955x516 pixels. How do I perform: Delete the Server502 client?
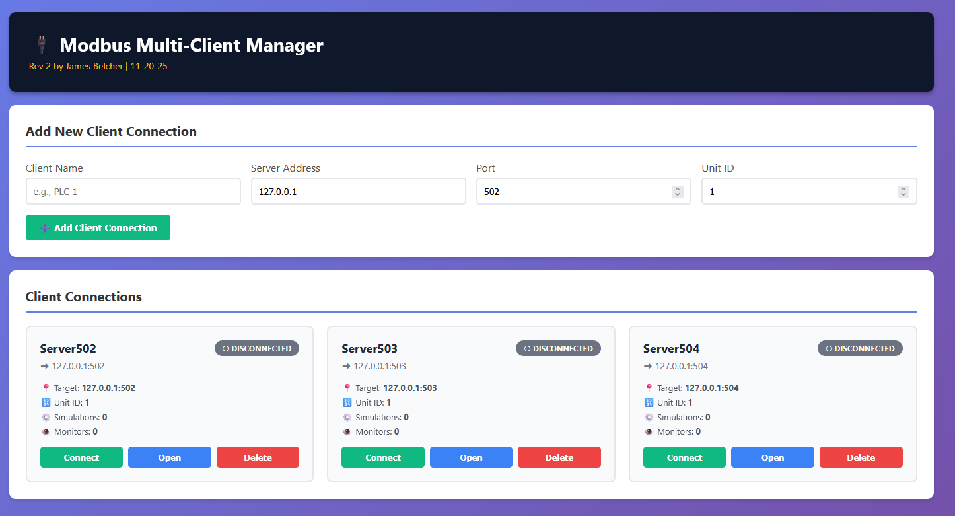[258, 457]
